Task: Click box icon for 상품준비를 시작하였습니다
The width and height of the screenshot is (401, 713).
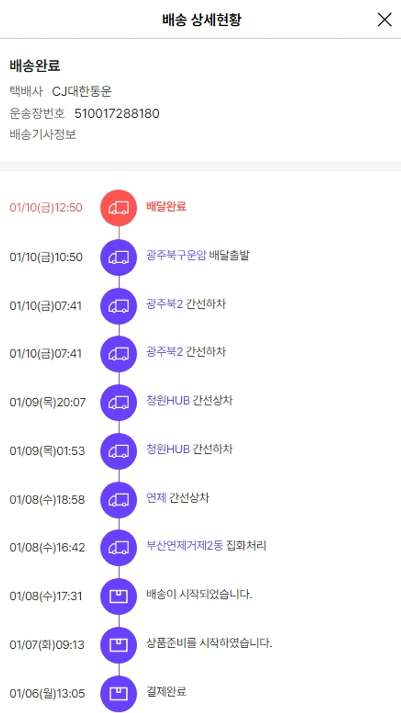Action: [x=119, y=645]
